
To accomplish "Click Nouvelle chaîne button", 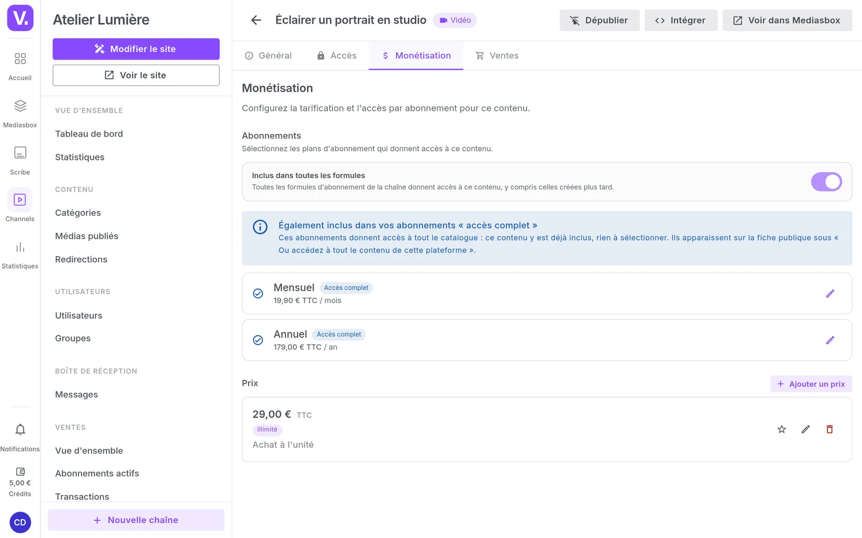I will click(x=136, y=520).
